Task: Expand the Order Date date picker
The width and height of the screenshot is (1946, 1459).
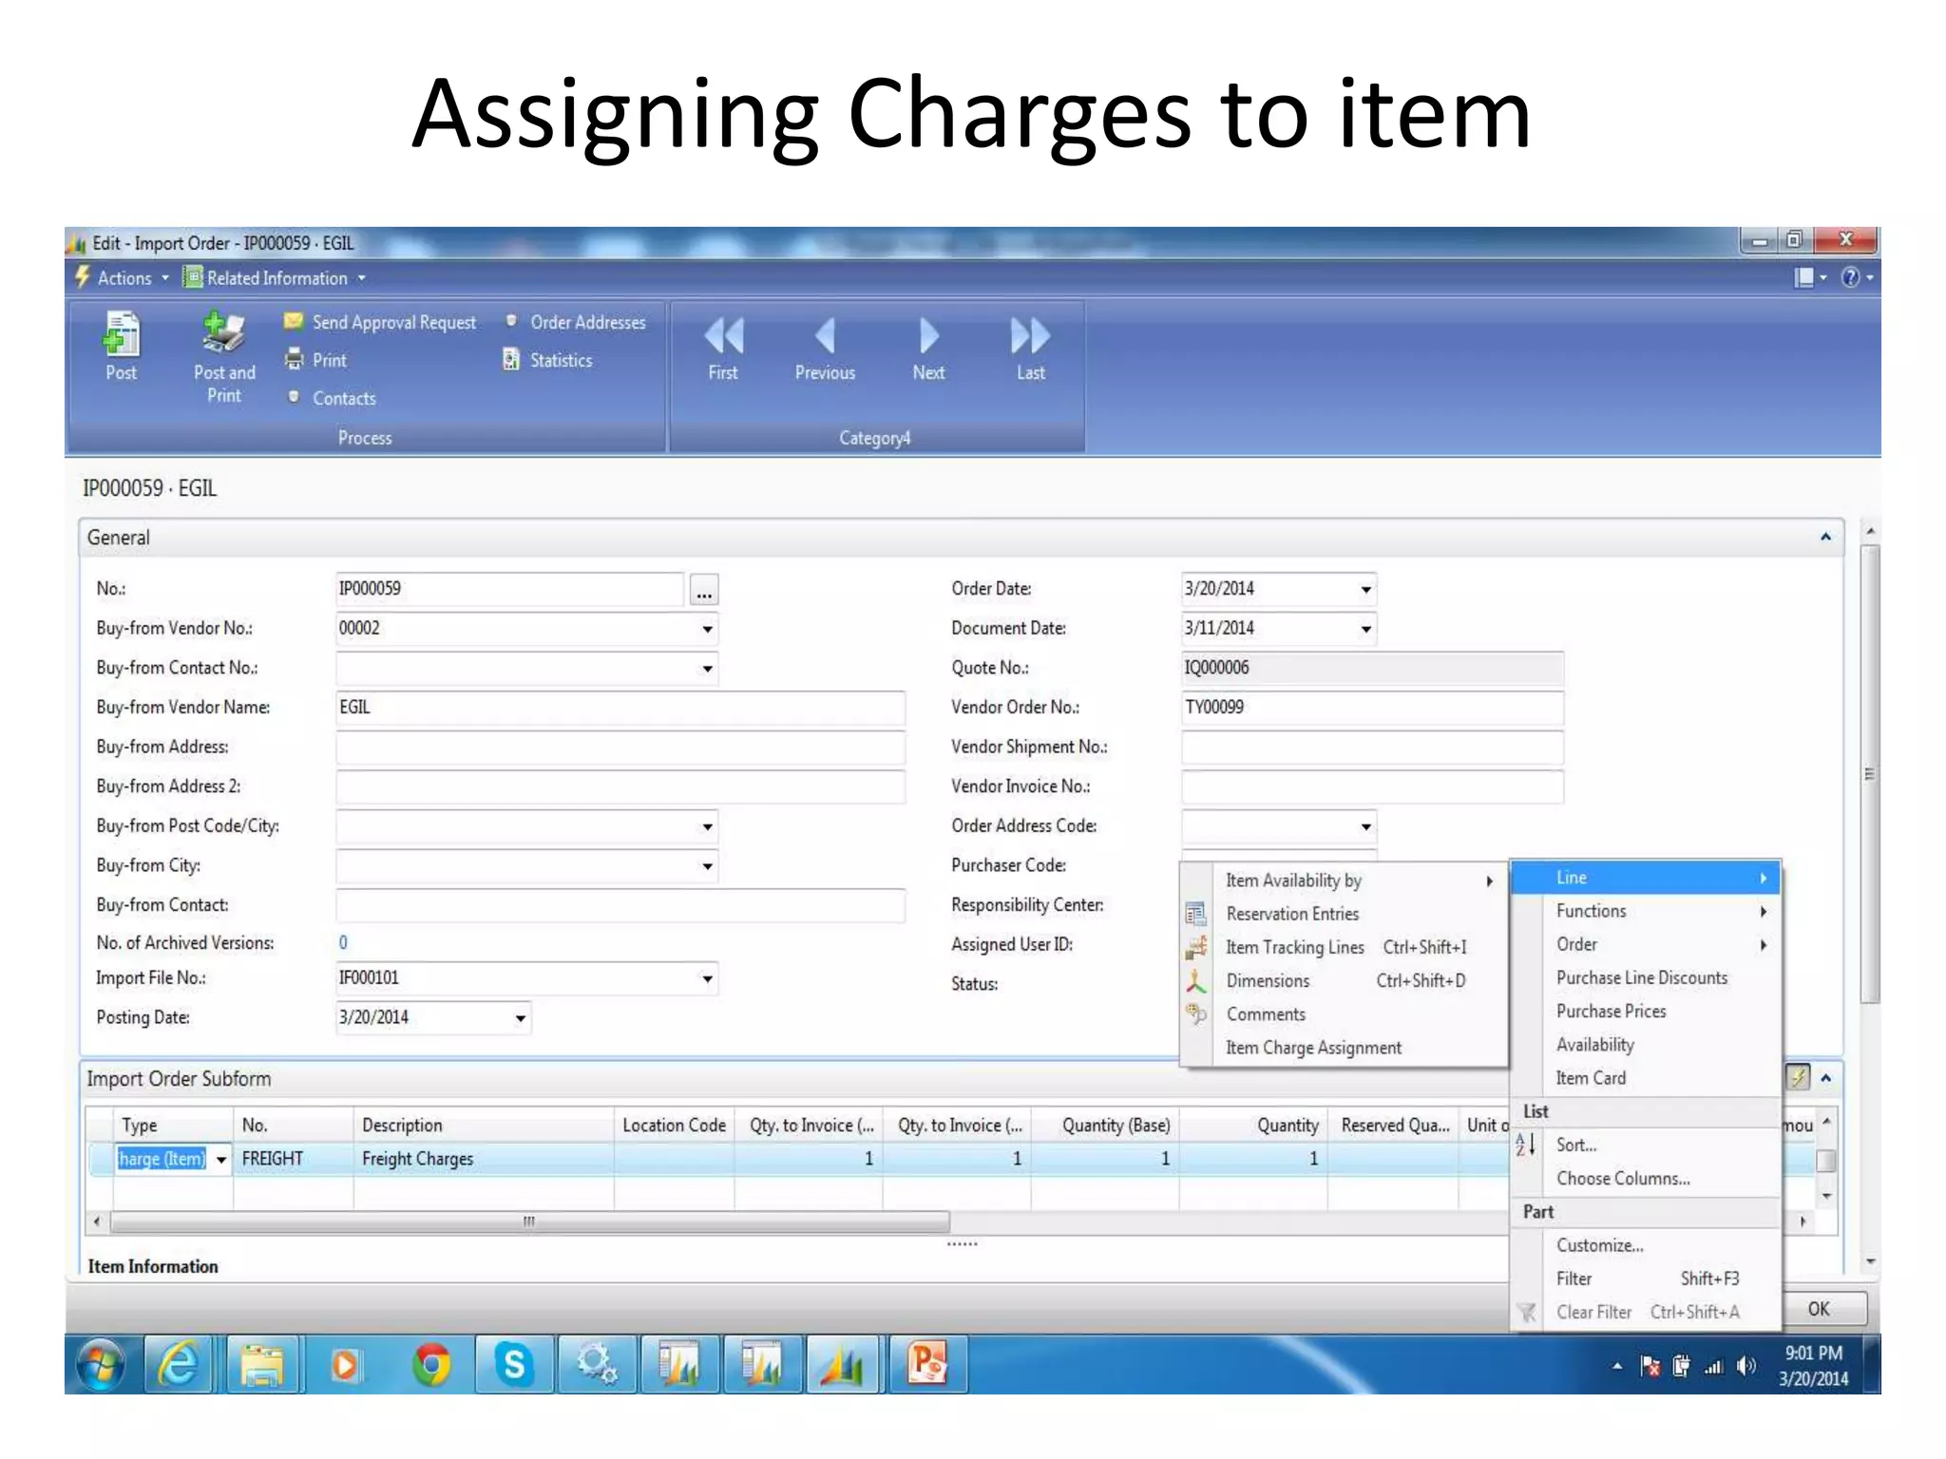Action: (x=1365, y=589)
